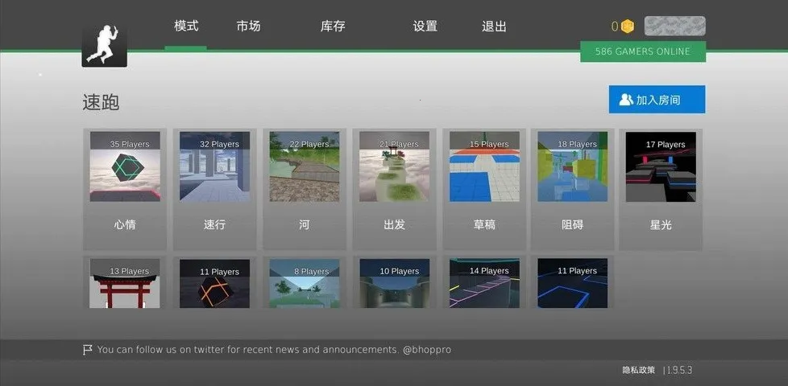The width and height of the screenshot is (788, 386).
Task: Click the 星光 map name label
Action: (x=661, y=225)
